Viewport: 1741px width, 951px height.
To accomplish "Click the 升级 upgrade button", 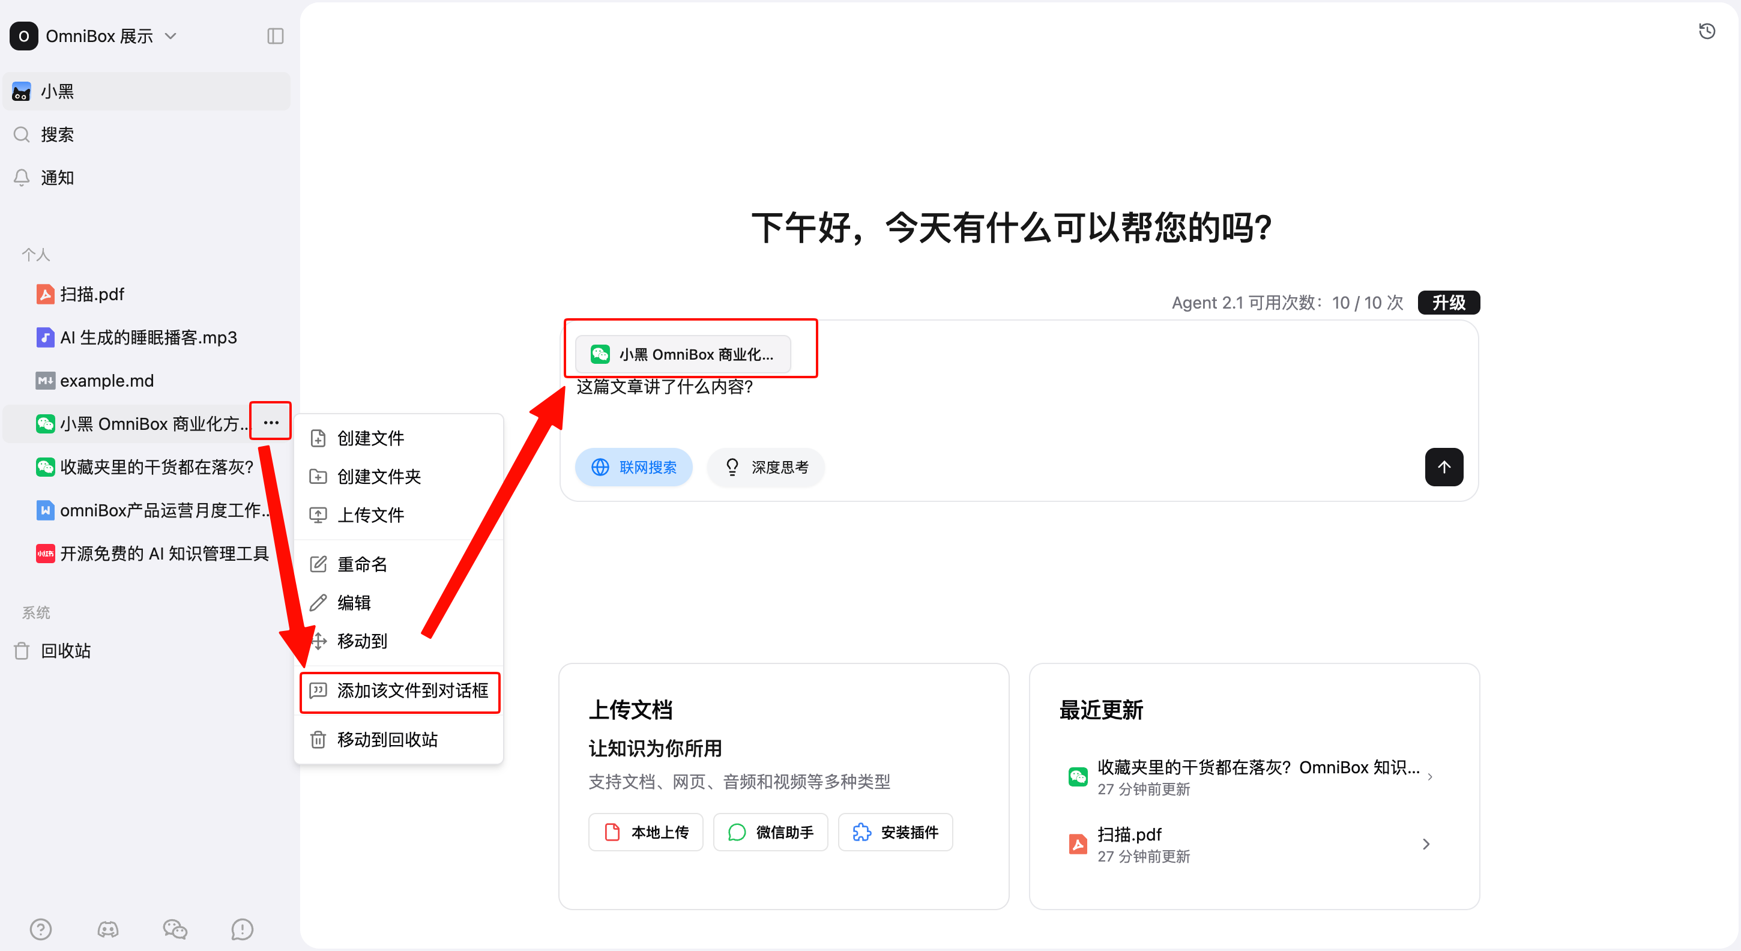I will coord(1449,302).
